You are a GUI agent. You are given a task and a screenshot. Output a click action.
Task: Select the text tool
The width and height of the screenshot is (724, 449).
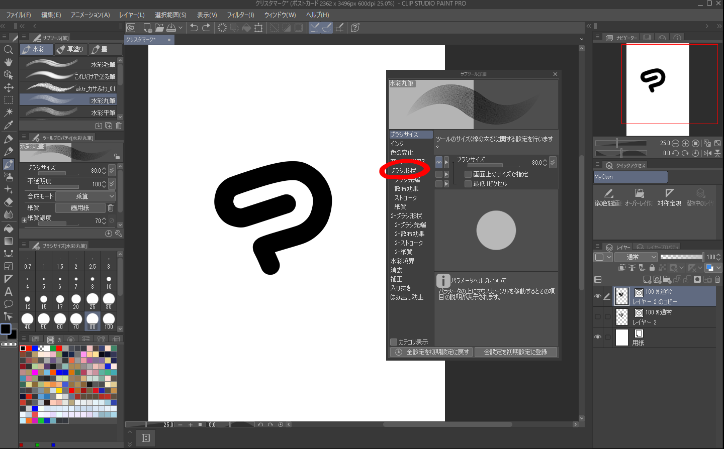pyautogui.click(x=9, y=291)
